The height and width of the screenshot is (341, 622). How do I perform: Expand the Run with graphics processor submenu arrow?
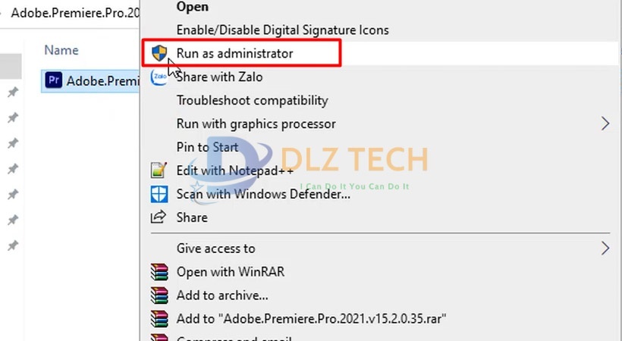[605, 124]
